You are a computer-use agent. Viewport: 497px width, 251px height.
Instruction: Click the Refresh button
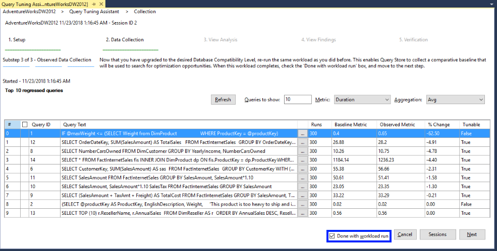pos(223,100)
